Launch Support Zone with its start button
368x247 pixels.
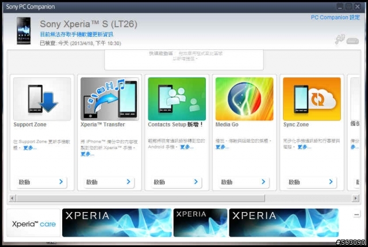41,182
